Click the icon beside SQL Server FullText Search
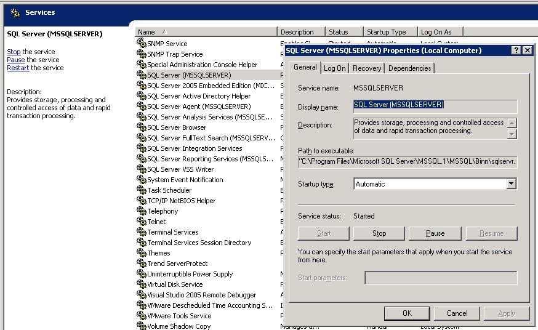 click(142, 137)
